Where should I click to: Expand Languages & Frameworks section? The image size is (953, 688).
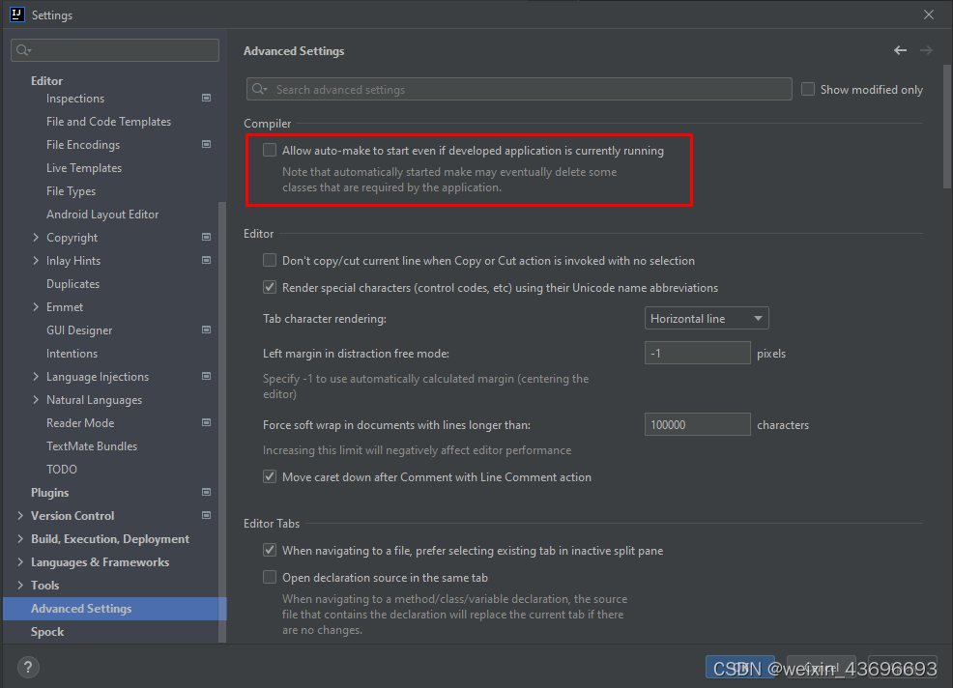tap(20, 561)
